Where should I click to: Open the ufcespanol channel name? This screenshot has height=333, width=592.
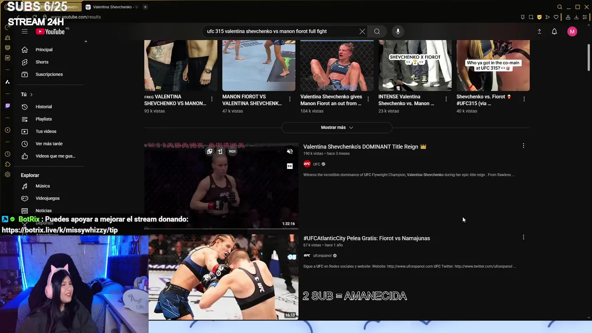[x=322, y=256]
